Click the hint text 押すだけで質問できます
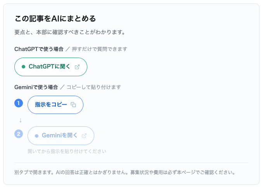The height and width of the screenshot is (189, 263). (100, 49)
